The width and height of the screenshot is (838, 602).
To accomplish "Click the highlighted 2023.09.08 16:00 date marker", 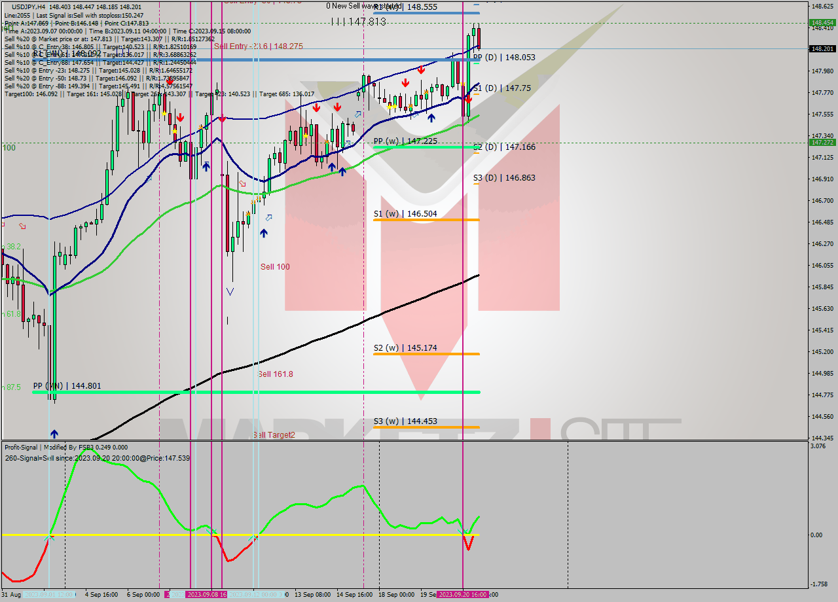I will pyautogui.click(x=207, y=596).
